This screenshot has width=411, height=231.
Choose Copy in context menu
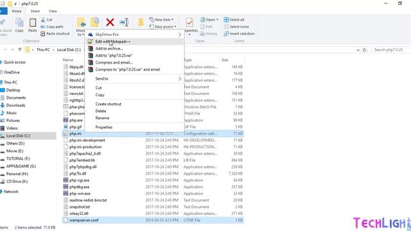click(x=135, y=95)
